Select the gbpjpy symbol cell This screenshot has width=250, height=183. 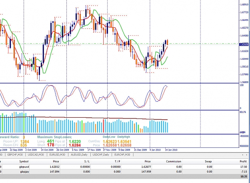(x=25, y=172)
